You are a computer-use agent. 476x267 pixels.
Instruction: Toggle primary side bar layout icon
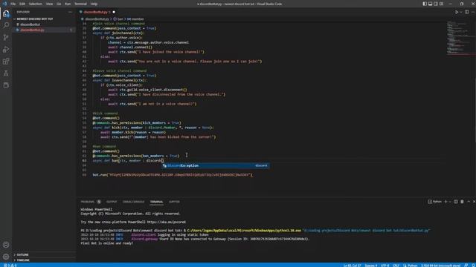[425, 4]
